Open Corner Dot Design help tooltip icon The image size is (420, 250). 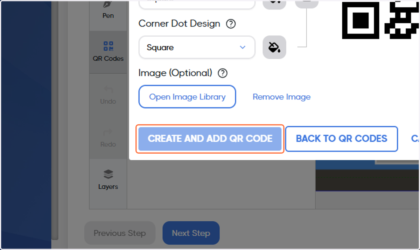(231, 24)
